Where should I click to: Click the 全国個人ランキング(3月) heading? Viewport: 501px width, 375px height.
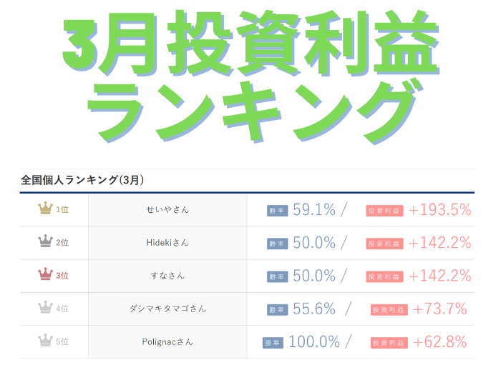pyautogui.click(x=83, y=180)
